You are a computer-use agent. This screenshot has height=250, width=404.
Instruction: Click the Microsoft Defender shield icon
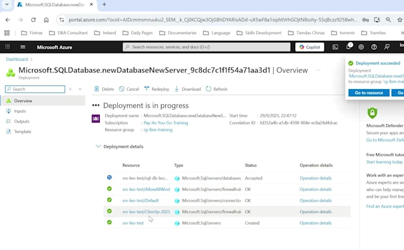(372, 113)
